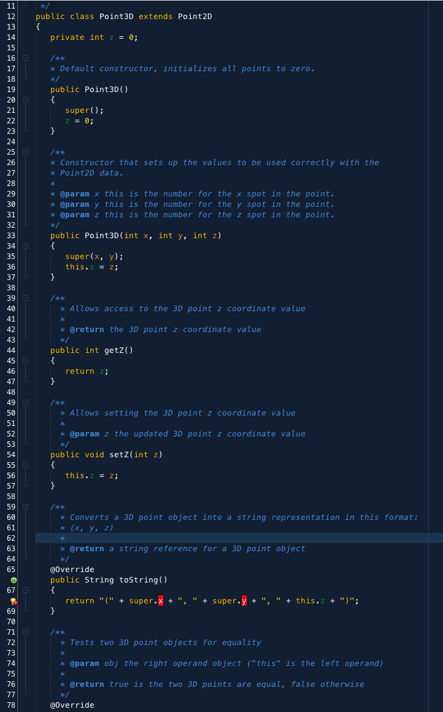
Task: Collapse the default constructor Javadoc comment fold
Action: (25, 58)
